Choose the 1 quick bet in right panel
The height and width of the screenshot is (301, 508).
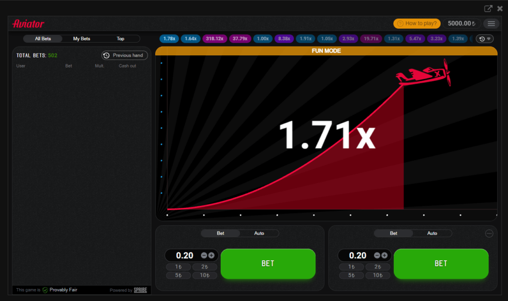(x=351, y=267)
